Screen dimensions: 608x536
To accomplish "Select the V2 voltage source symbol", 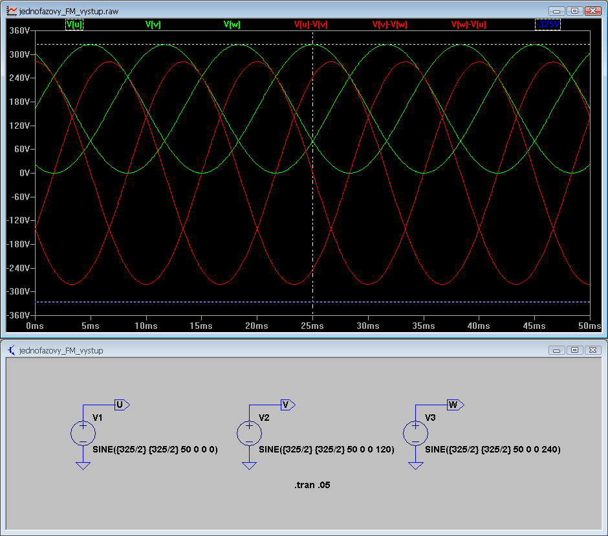I will [x=249, y=432].
